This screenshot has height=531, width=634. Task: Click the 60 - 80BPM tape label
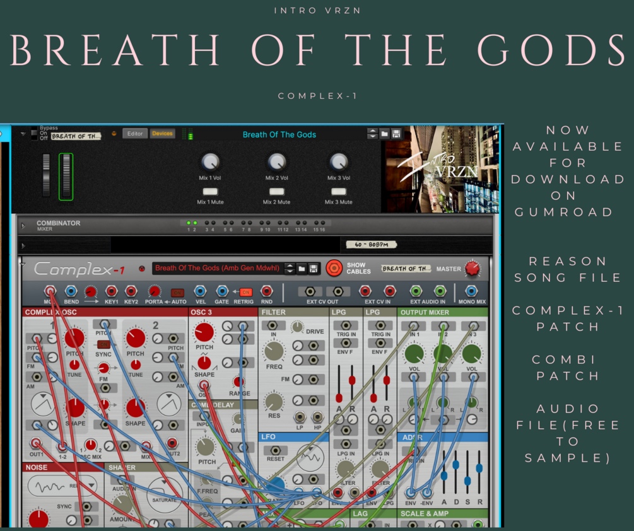tap(372, 245)
